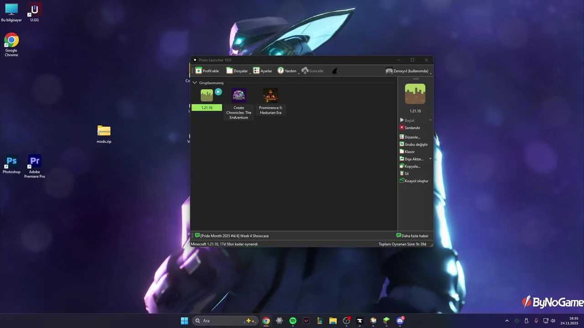Image resolution: width=584 pixels, height=328 pixels.
Task: Click the volume speaker tray icon
Action: (x=553, y=321)
